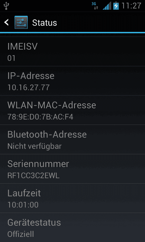Select the Bluetooth-Adresse entry
This screenshot has height=242, width=145.
tap(72, 139)
